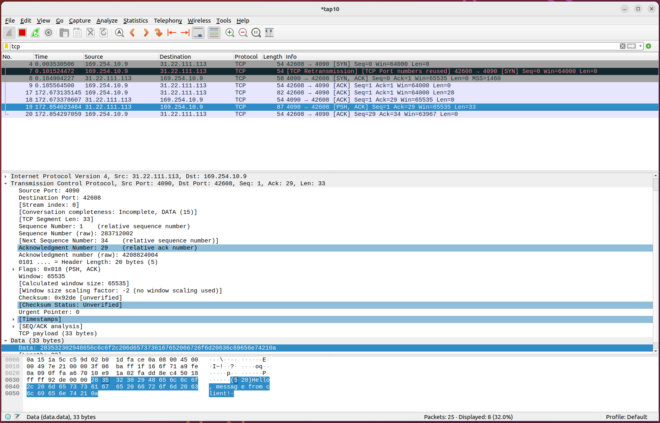Go back to previous packet arrow
The height and width of the screenshot is (423, 660).
pyautogui.click(x=133, y=33)
